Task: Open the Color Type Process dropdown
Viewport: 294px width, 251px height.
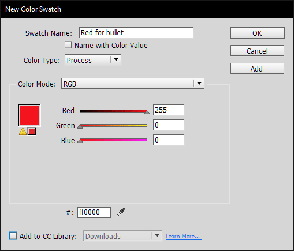Action: [93, 60]
